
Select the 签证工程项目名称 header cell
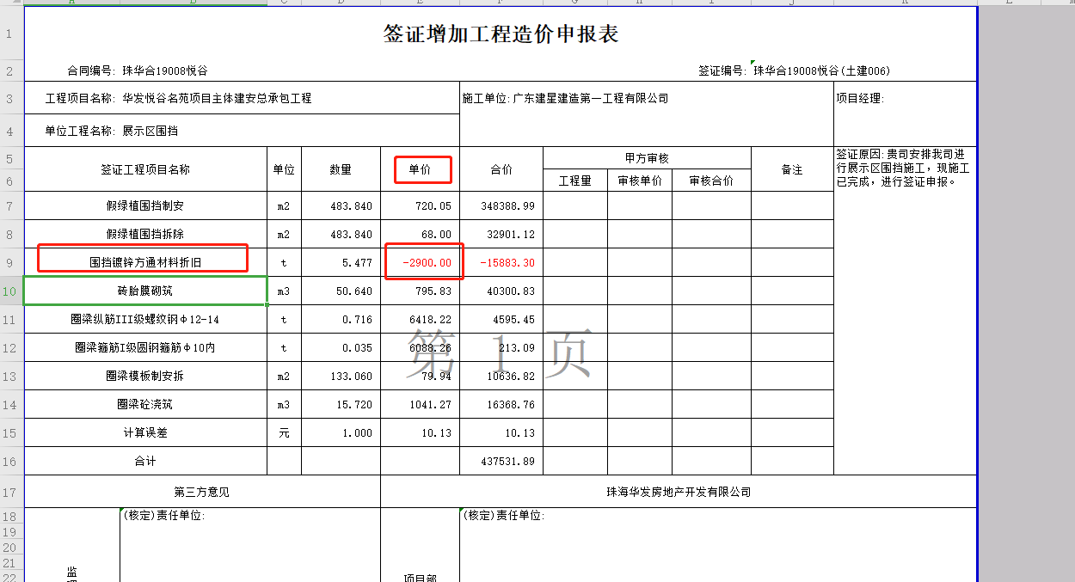145,169
